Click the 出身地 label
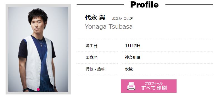The image size is (215, 112). (91, 57)
